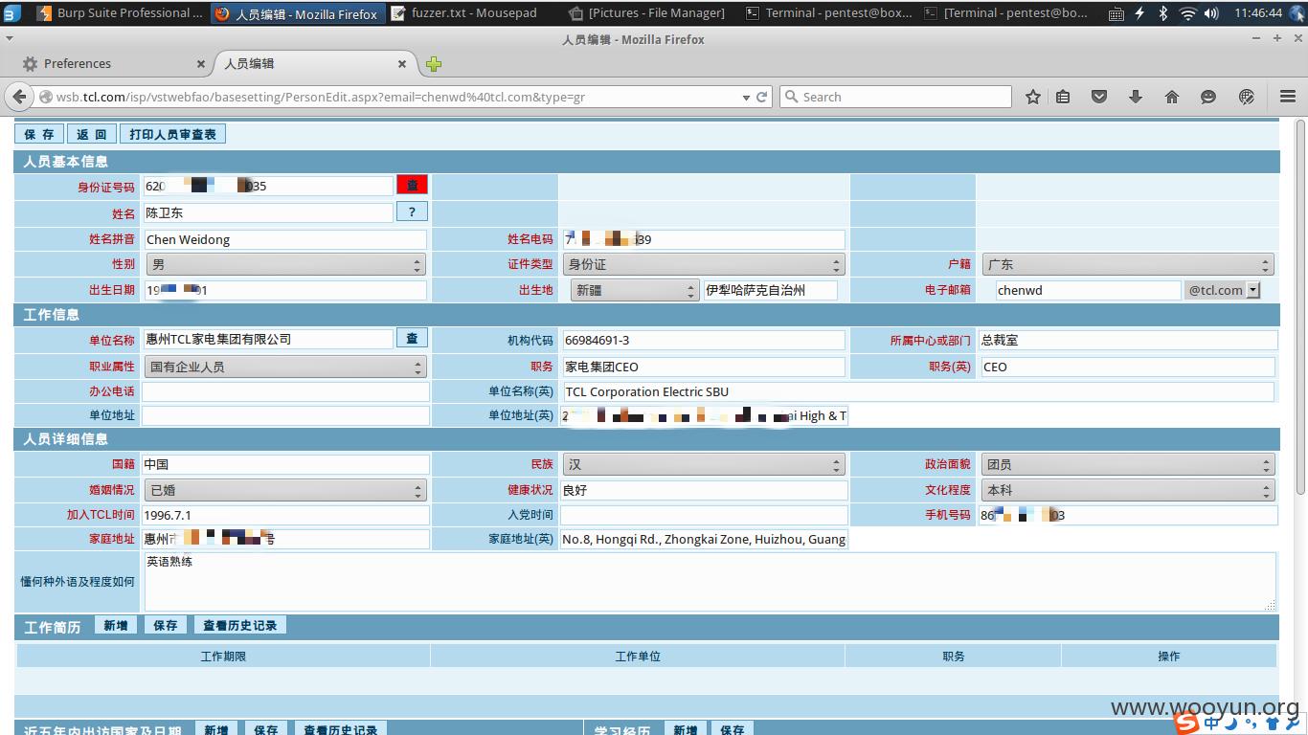
Task: Click 保存 button in 工作简历 section
Action: pos(166,625)
